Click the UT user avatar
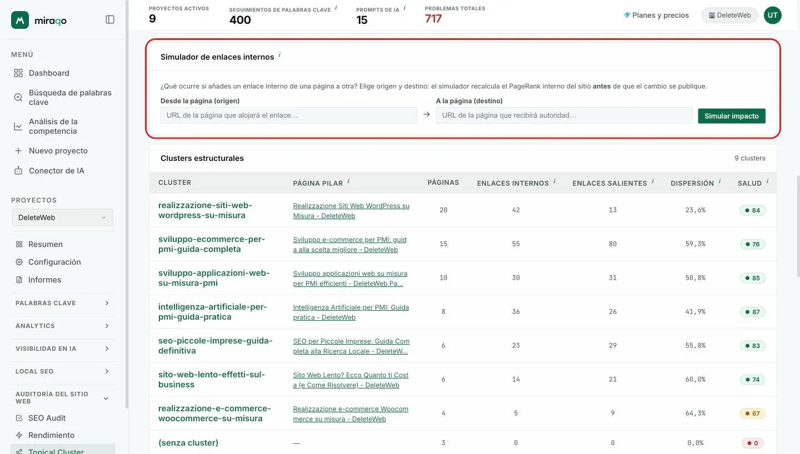The image size is (800, 454). (x=772, y=16)
